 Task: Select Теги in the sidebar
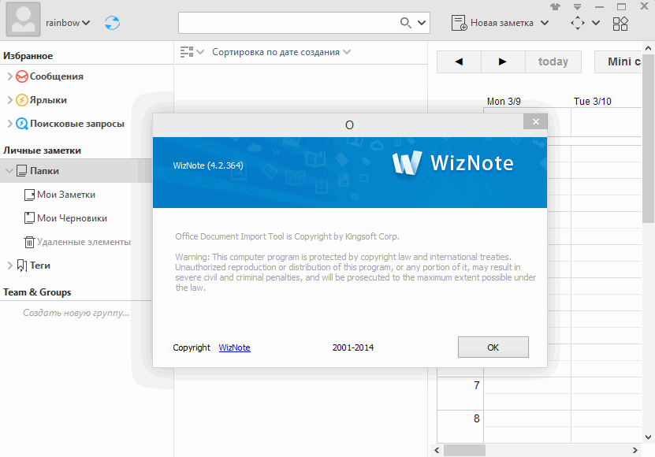(x=40, y=266)
